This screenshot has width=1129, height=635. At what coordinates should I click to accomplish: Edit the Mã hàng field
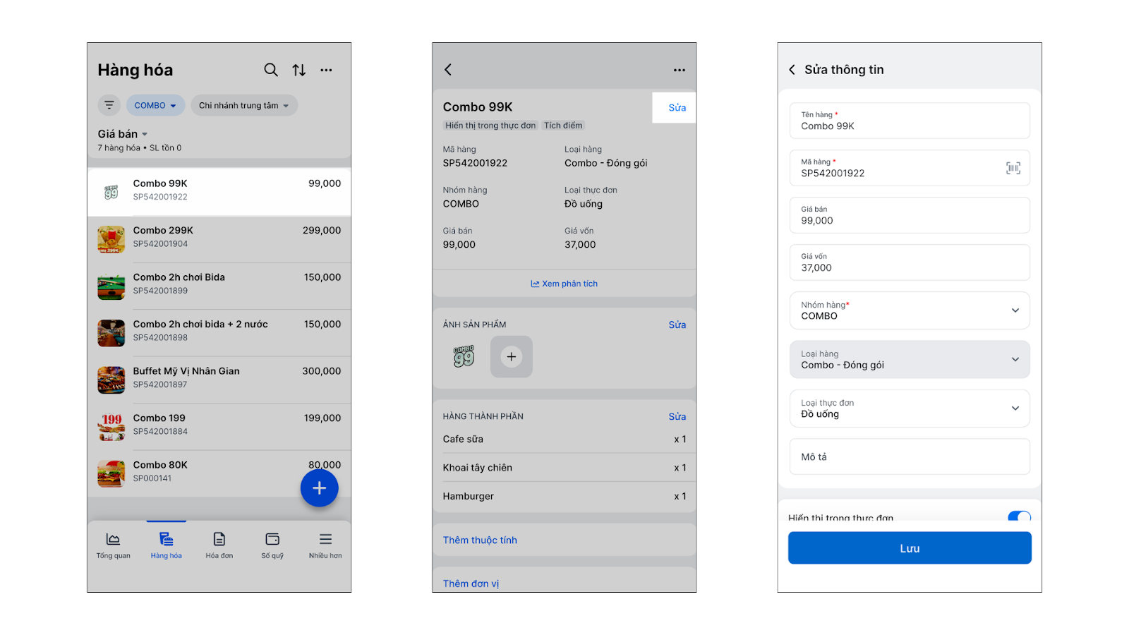pyautogui.click(x=910, y=168)
